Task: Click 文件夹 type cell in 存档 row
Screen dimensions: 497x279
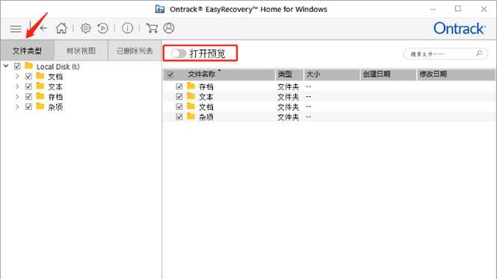Action: tap(288, 87)
